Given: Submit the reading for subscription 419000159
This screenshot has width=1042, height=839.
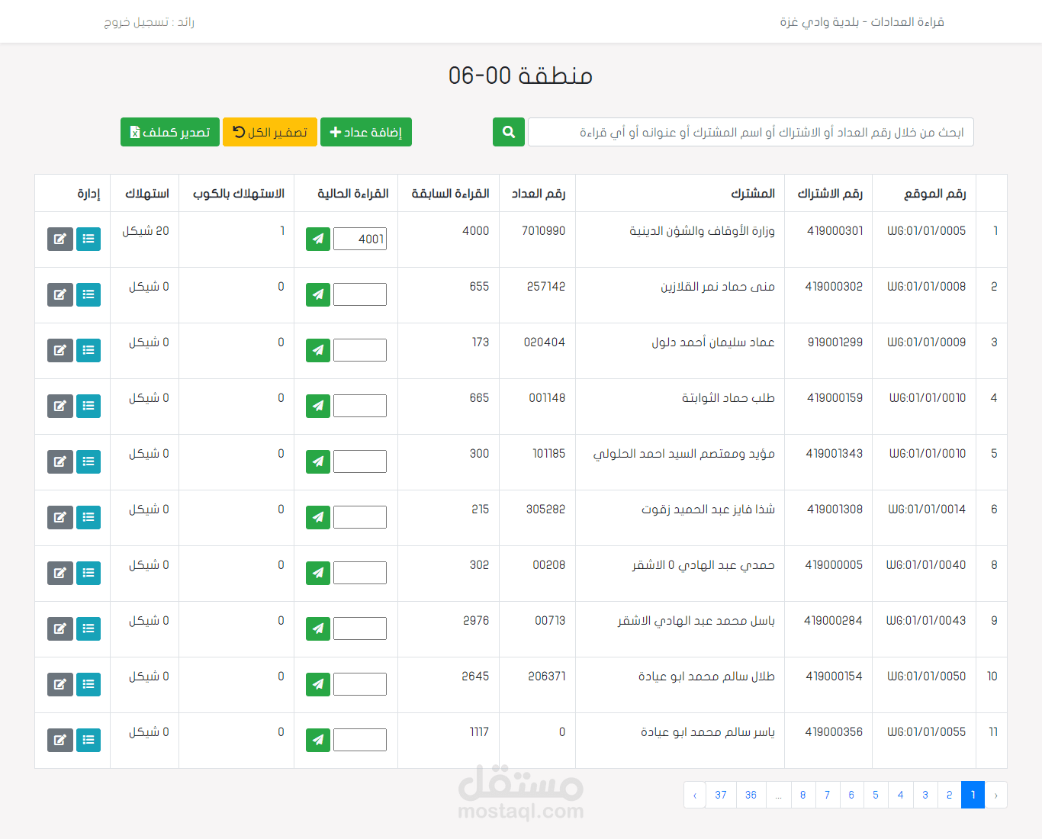Looking at the screenshot, I should coord(318,406).
